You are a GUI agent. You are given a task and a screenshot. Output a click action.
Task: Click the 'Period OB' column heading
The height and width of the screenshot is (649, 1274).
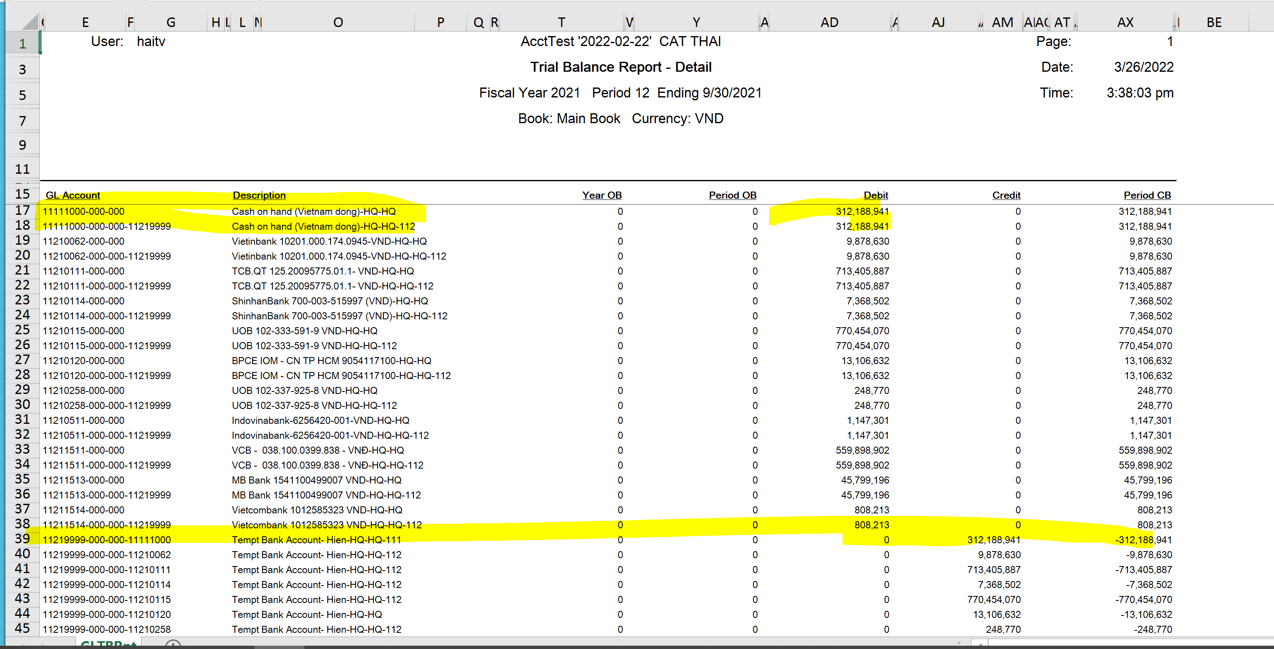point(733,195)
